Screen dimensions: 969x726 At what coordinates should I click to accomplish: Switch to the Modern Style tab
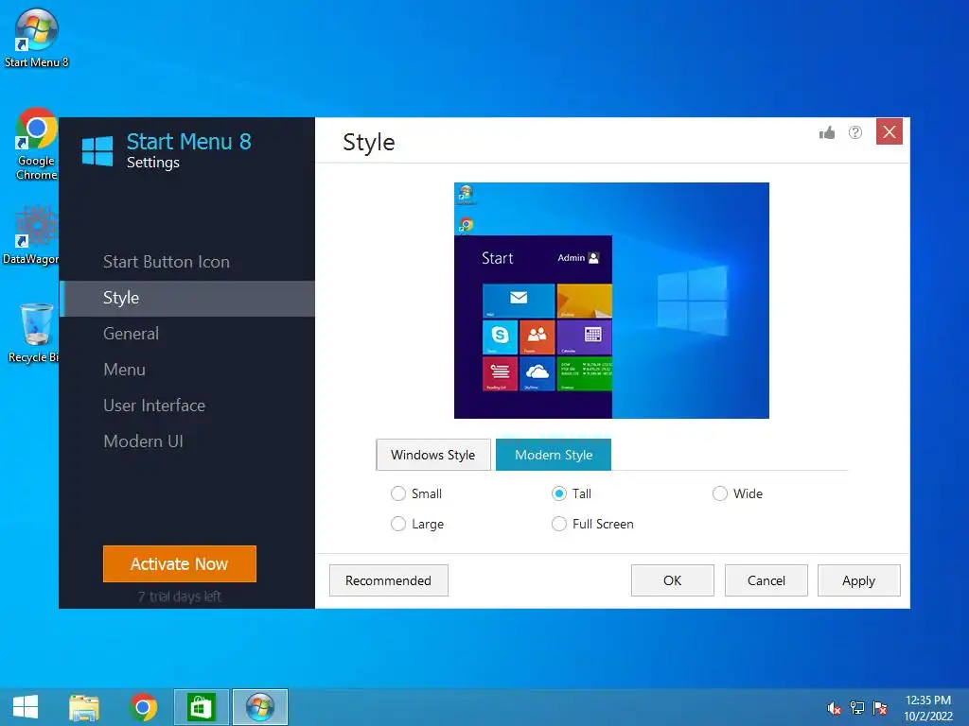click(x=553, y=455)
